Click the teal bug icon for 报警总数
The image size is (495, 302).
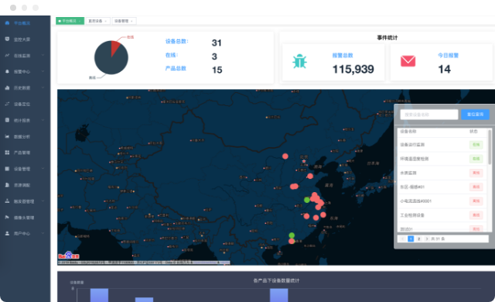point(299,61)
